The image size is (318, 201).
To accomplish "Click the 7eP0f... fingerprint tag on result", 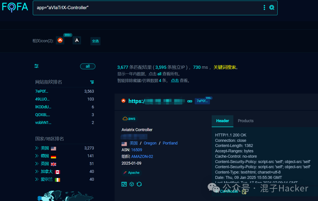I will tap(202, 101).
